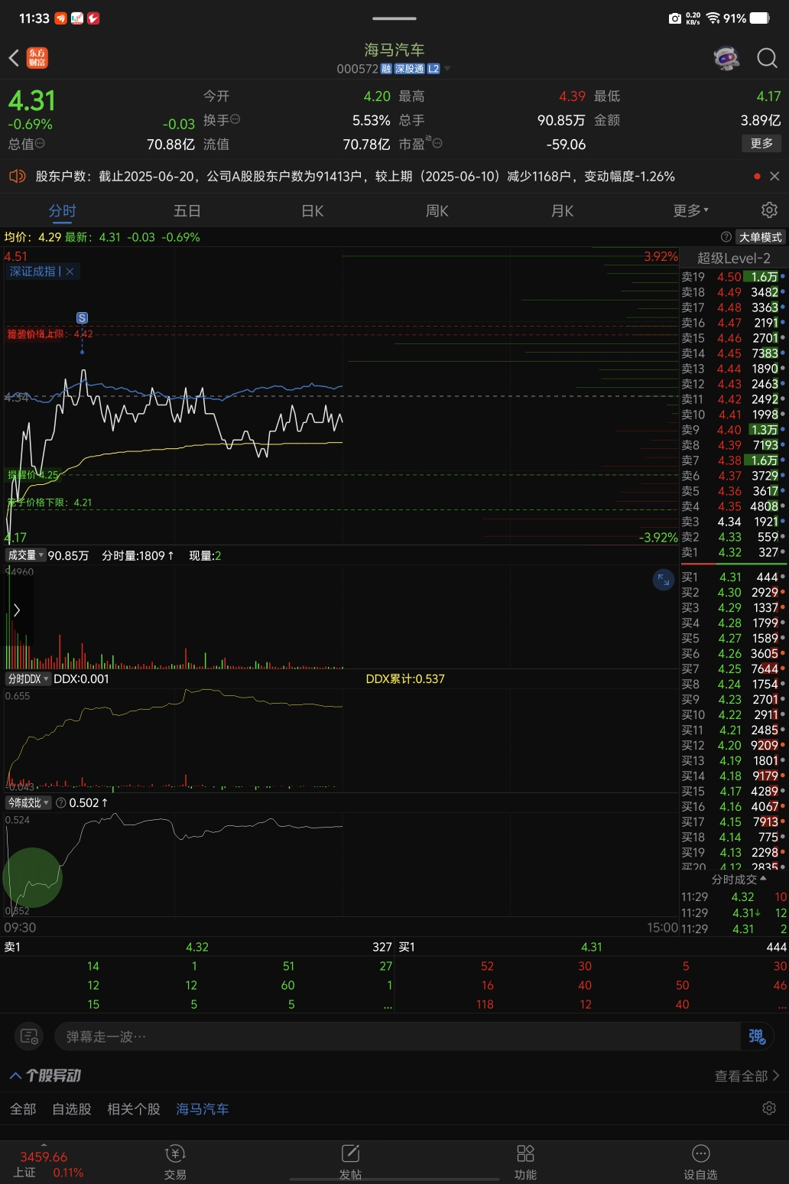Select the 海马汽车 filter tab
789x1184 pixels.
(203, 1109)
